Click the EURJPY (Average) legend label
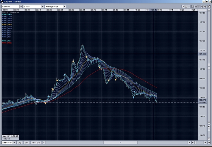The width and height of the screenshot is (212, 147). click(x=10, y=12)
